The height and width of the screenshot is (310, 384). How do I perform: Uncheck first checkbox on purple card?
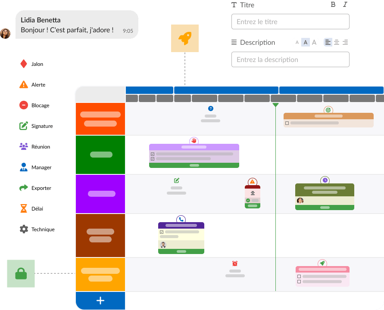pos(153,154)
